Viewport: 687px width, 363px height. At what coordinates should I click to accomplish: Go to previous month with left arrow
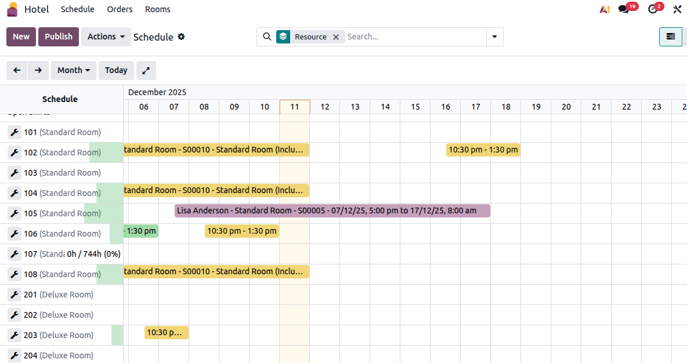click(x=17, y=70)
